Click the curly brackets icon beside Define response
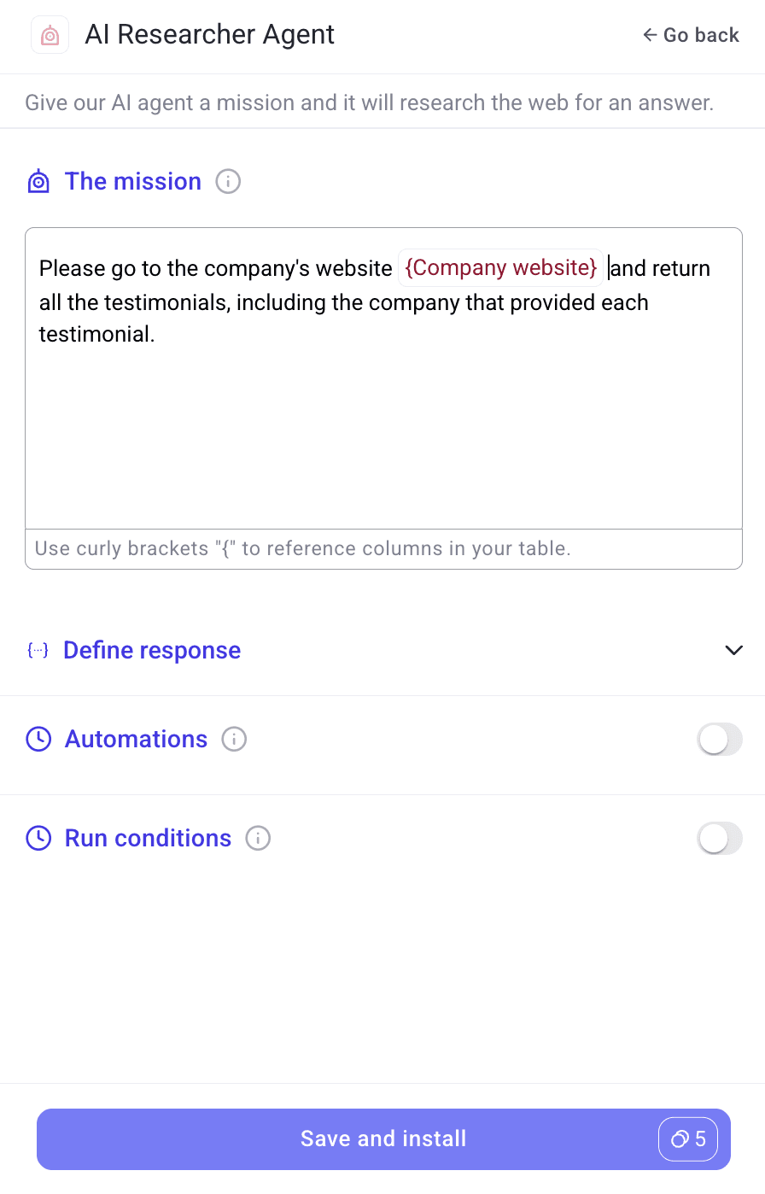The image size is (765, 1194). coord(37,650)
